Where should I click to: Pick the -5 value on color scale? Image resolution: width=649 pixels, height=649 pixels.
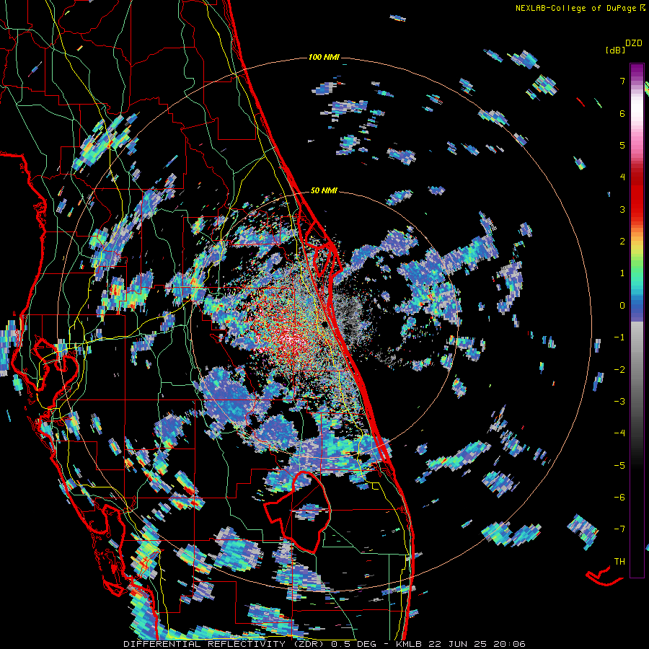pos(619,466)
